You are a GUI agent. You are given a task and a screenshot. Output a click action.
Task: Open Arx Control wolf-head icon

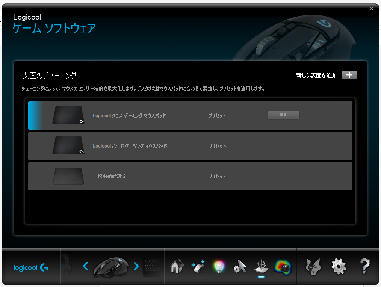(x=313, y=267)
